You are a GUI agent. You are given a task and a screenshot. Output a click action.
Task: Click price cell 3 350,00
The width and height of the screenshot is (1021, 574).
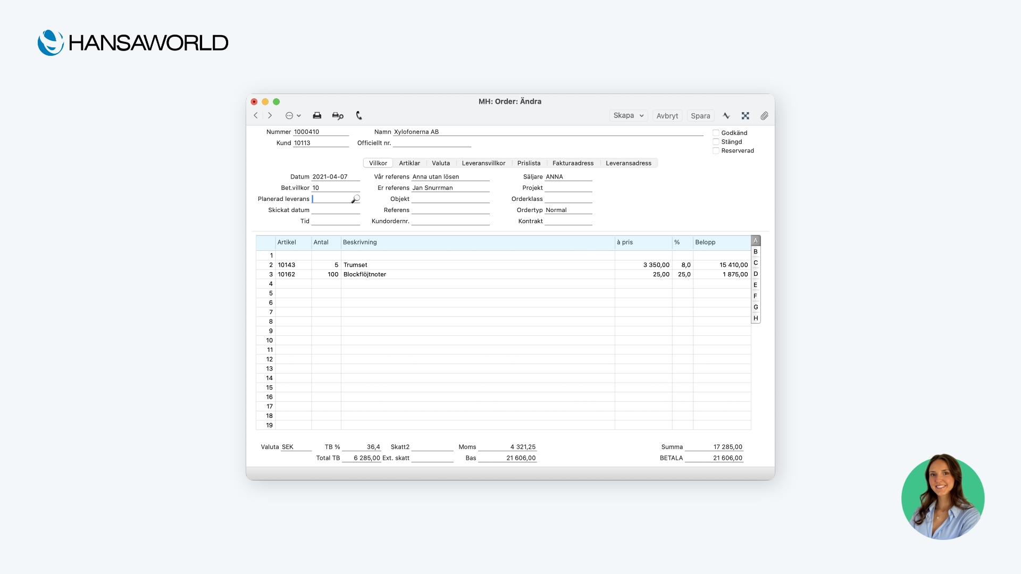pyautogui.click(x=643, y=265)
